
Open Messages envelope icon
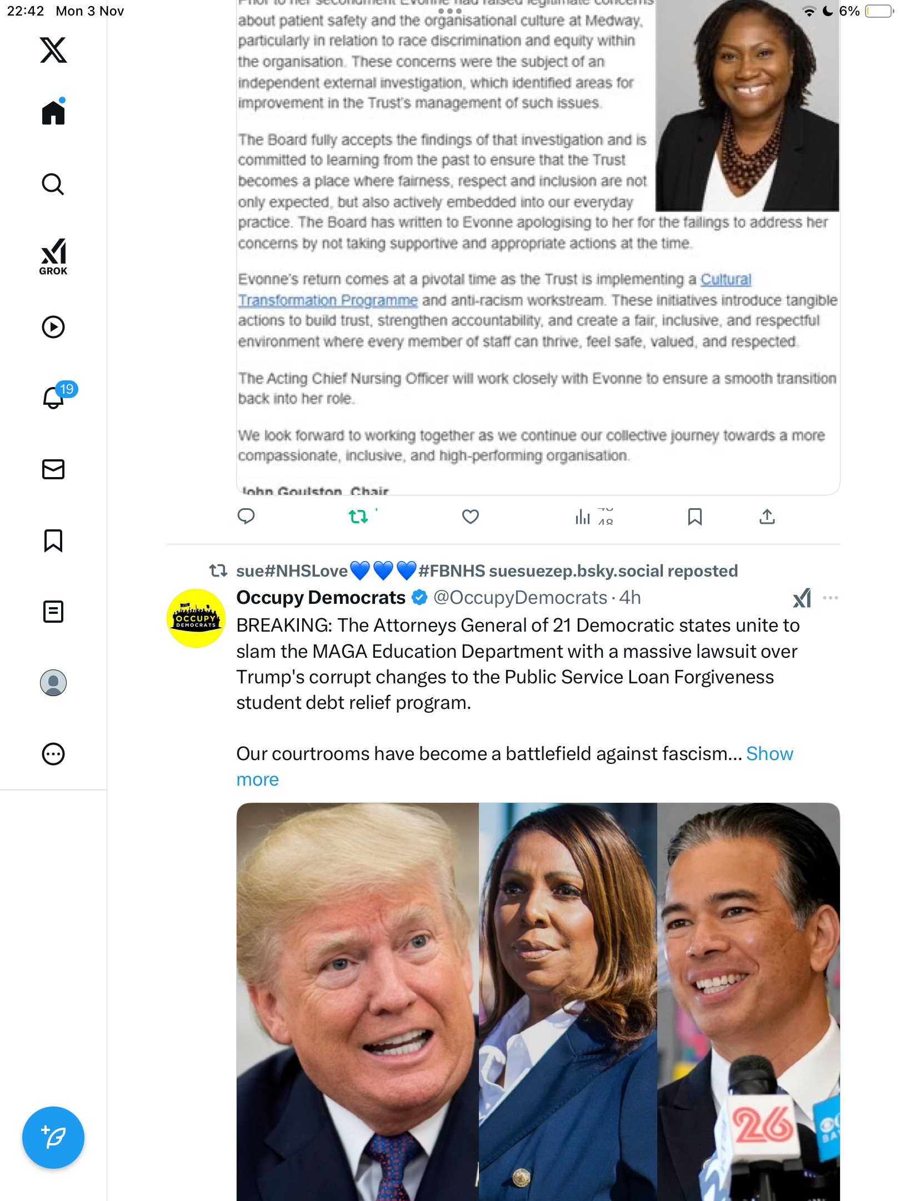(53, 469)
